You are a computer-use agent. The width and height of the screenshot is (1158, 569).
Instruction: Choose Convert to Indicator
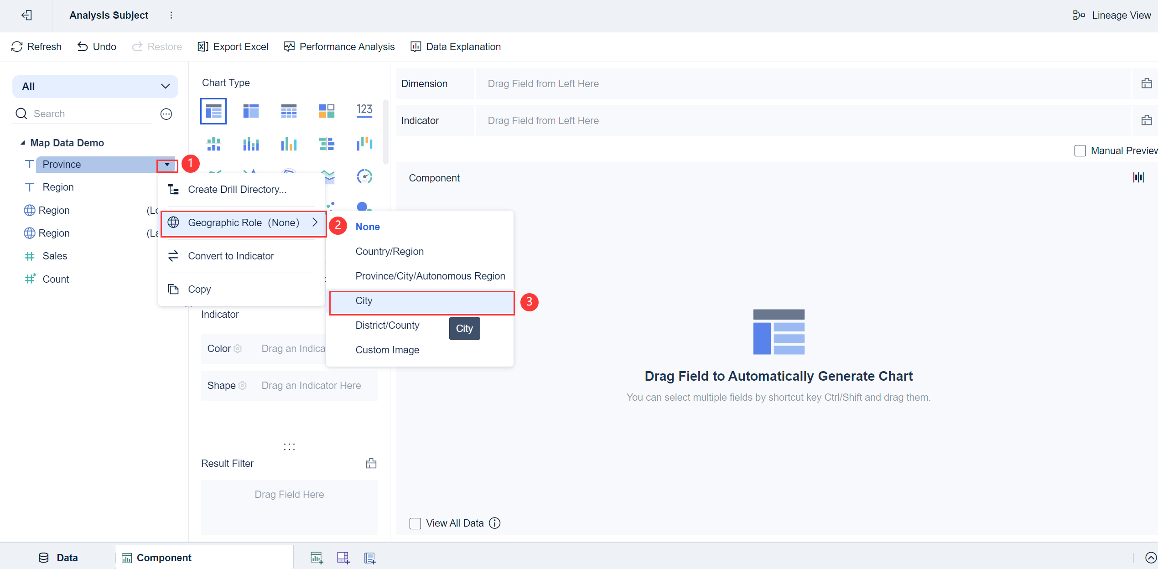(241, 256)
